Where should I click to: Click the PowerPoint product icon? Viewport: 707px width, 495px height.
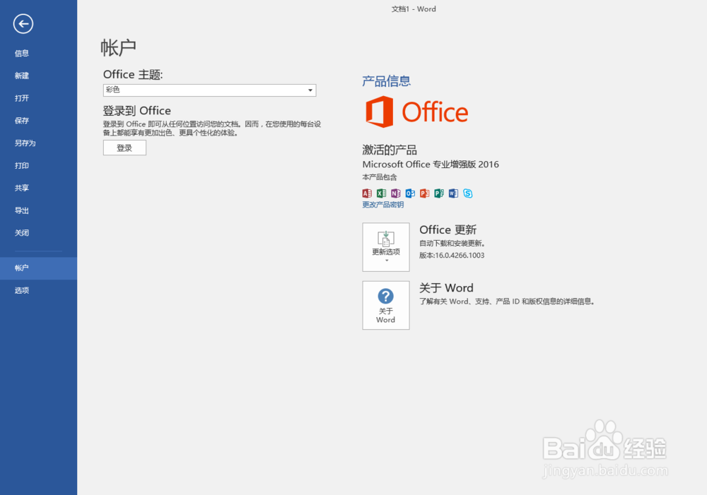click(x=425, y=193)
